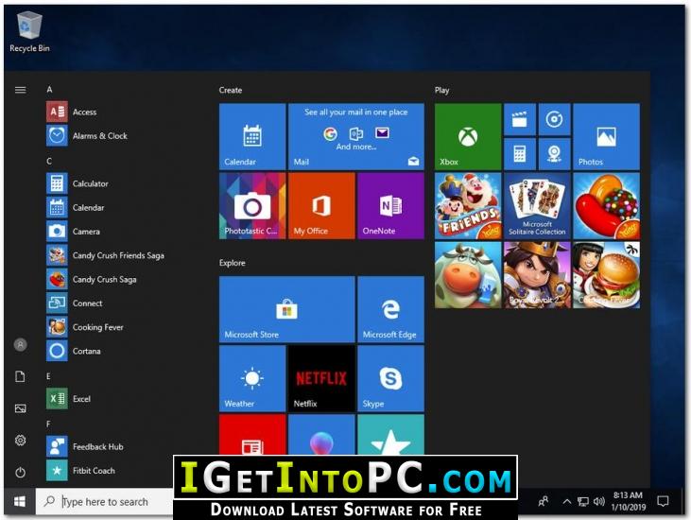Open Microsoft Solitaire Collection tile

[x=537, y=206]
